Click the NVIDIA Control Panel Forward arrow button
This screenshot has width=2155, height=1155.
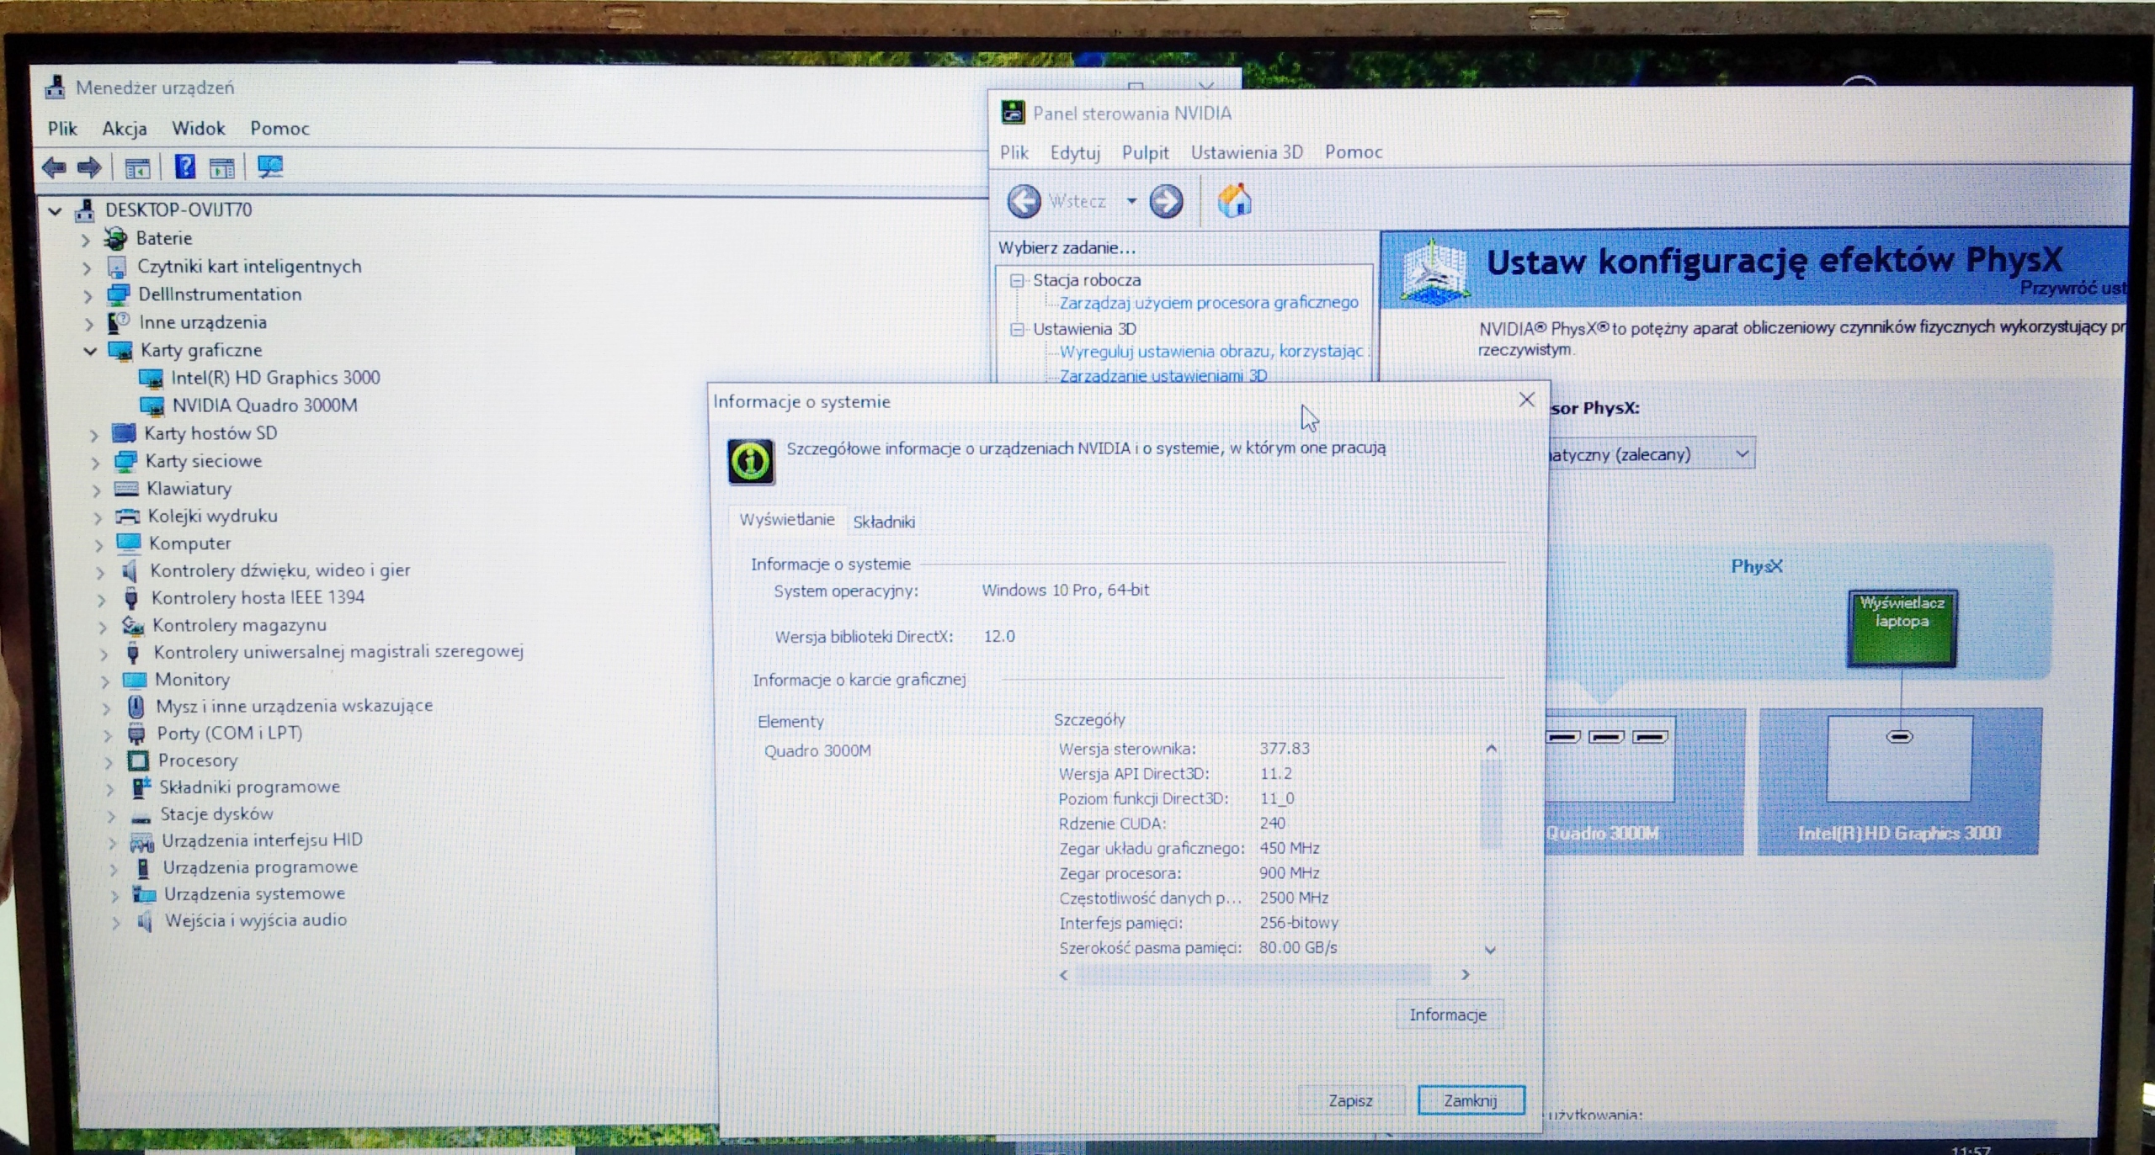pos(1166,201)
